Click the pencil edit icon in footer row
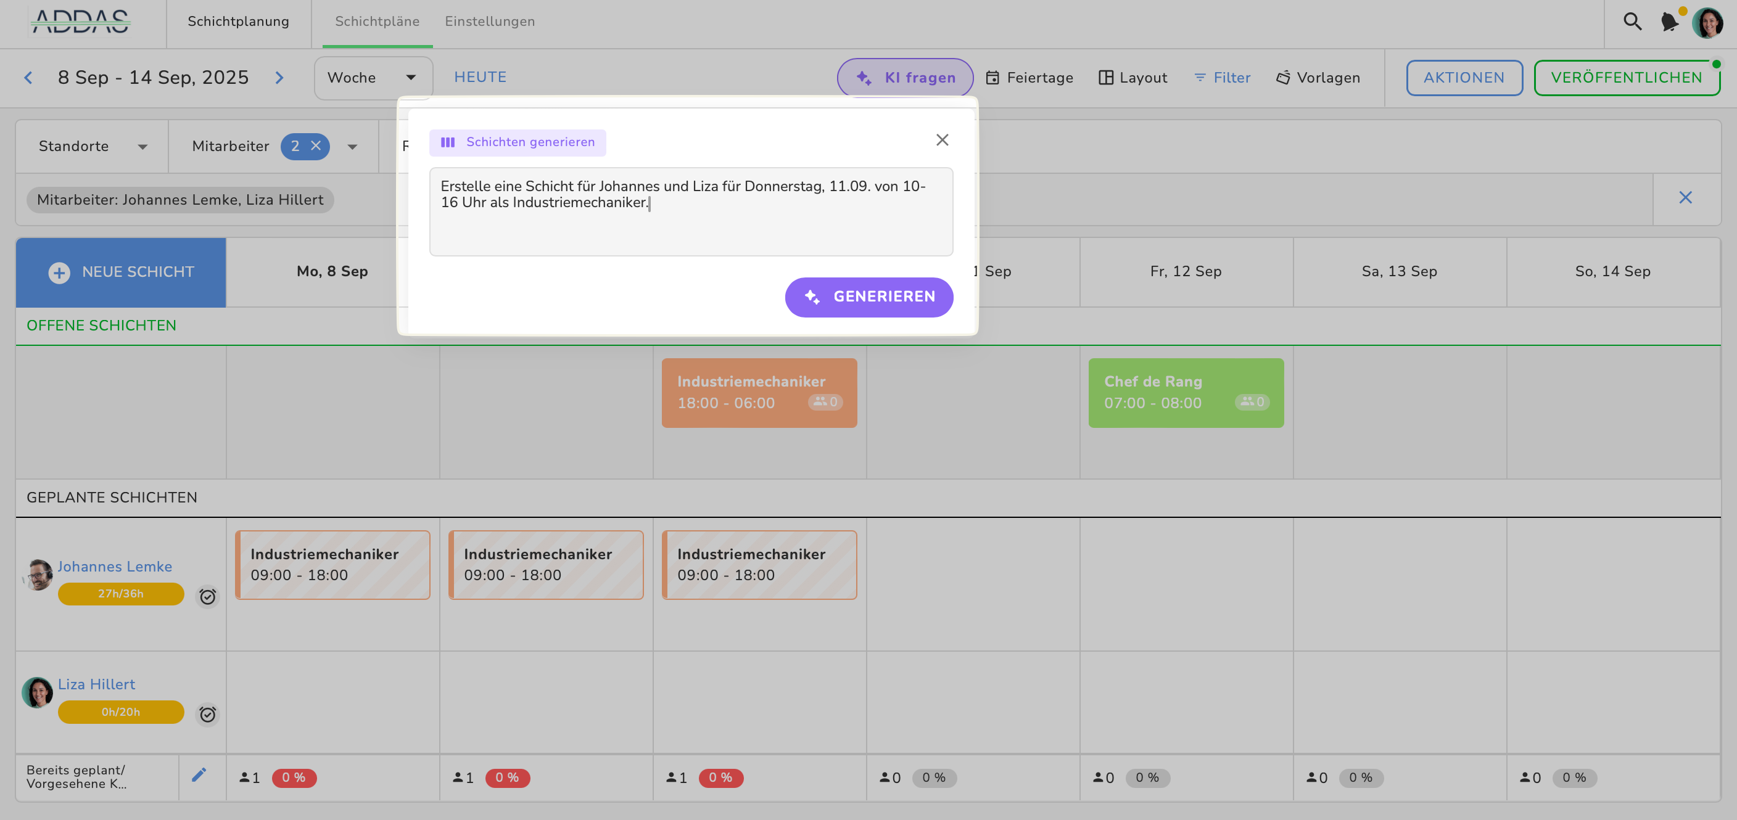Image resolution: width=1737 pixels, height=820 pixels. point(199,775)
